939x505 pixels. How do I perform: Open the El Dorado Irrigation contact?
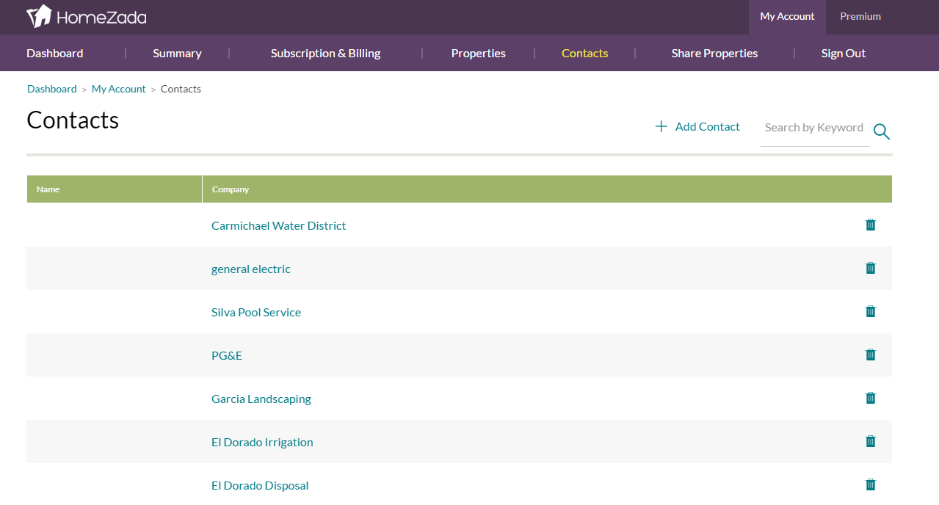[x=262, y=442]
